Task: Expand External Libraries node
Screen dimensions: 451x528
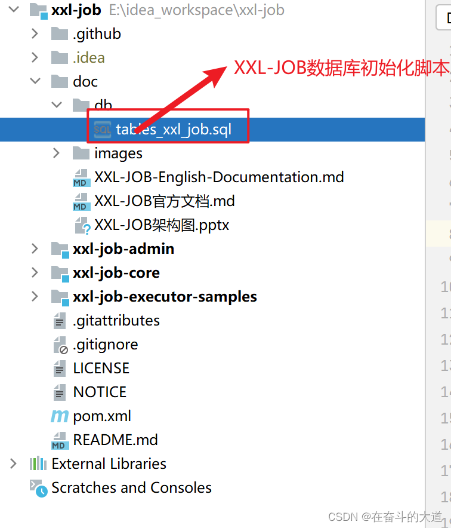Action: click(13, 463)
